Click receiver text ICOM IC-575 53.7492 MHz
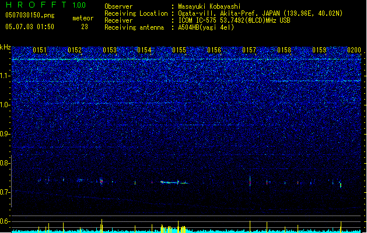This screenshot has height=233, width=367. pos(234,20)
